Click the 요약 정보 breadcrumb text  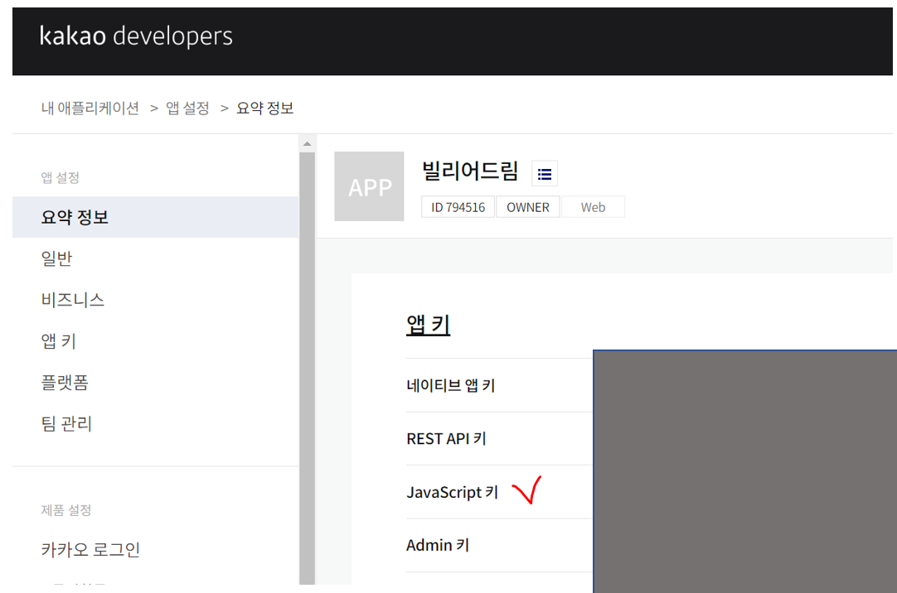tap(264, 108)
